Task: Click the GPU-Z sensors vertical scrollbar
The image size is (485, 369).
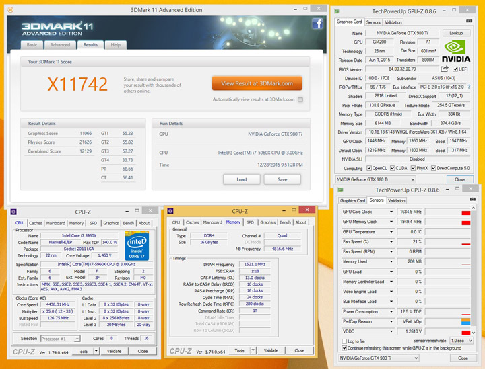Action: click(474, 271)
